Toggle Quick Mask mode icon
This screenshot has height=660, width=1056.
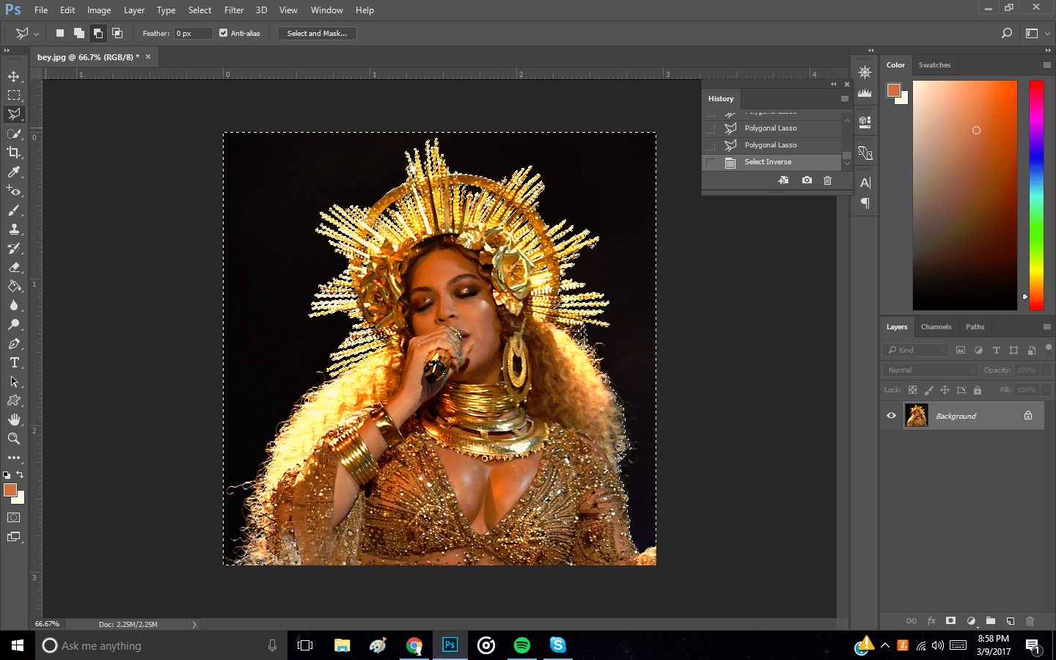click(x=14, y=517)
